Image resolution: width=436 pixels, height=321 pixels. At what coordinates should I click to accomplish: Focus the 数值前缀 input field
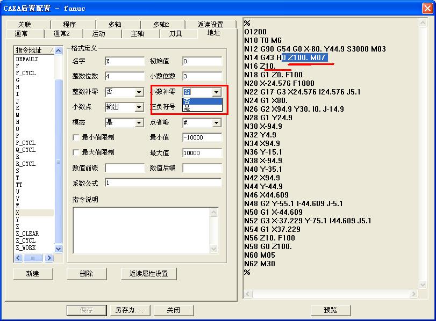pyautogui.click(x=125, y=167)
